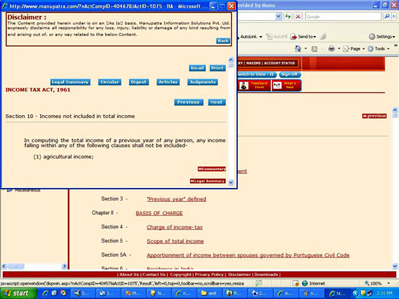Open the Legal Summary tab button
Image resolution: width=399 pixels, height=299 pixels.
coord(70,82)
